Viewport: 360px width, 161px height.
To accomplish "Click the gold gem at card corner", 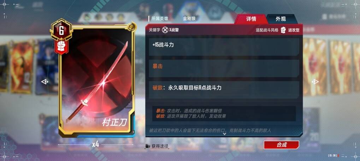I will tap(131, 26).
